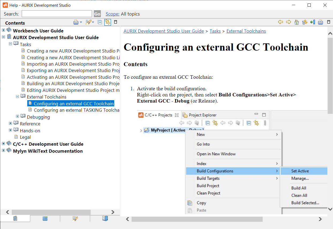Go back using the left arrow icon
Viewport: 333px width, 229px height.
[280, 22]
